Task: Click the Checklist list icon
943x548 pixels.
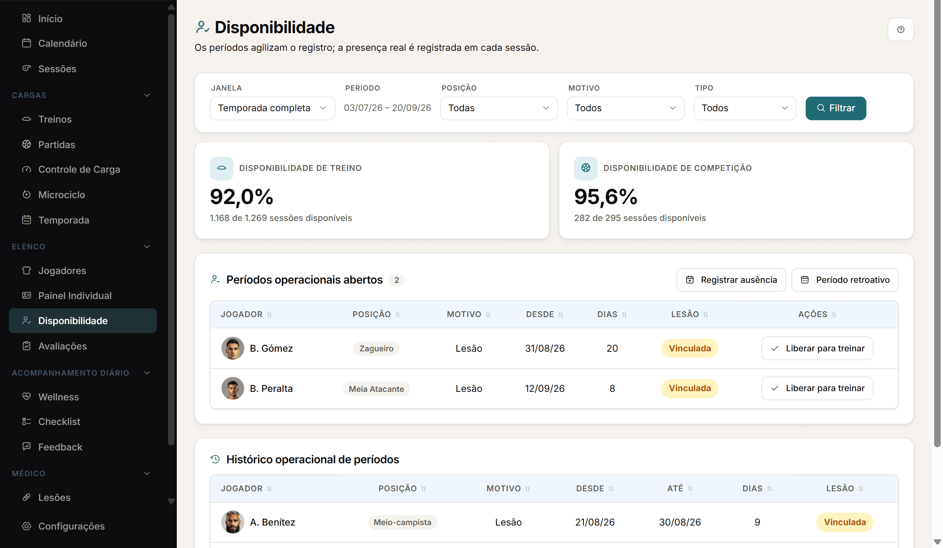Action: [27, 422]
